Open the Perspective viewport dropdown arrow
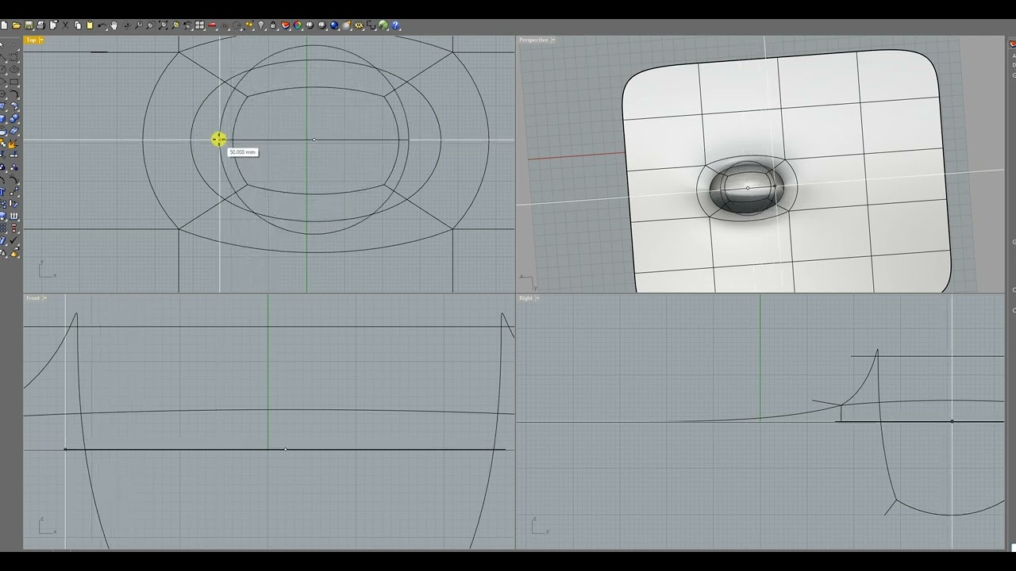Screen dimensions: 1016x571 coord(553,40)
